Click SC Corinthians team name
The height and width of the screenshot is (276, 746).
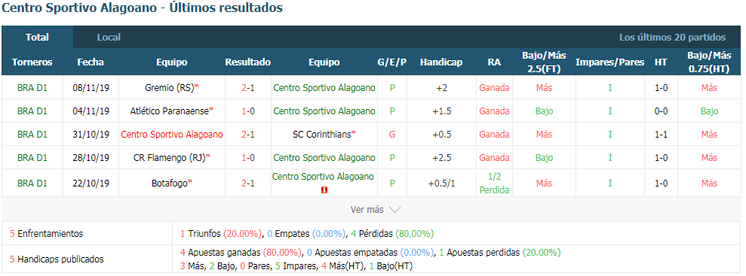point(321,134)
